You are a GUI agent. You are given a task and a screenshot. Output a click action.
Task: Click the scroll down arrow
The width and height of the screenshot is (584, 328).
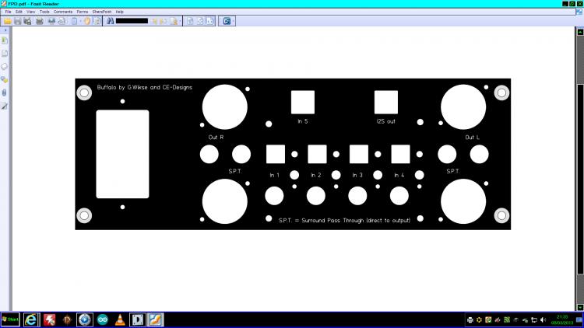[580, 307]
